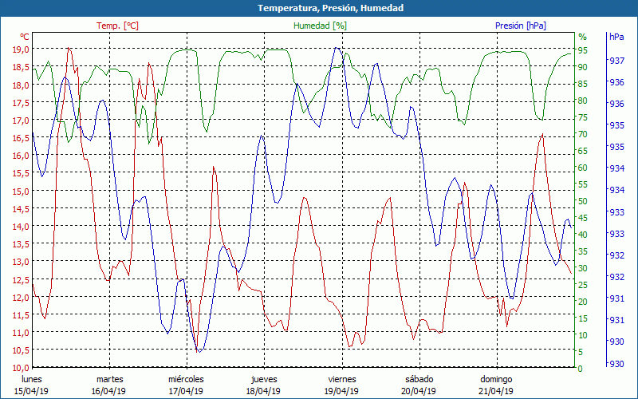Click "60" on the green humidity axis
Viewport: 638px width, 399px height.
(583, 168)
